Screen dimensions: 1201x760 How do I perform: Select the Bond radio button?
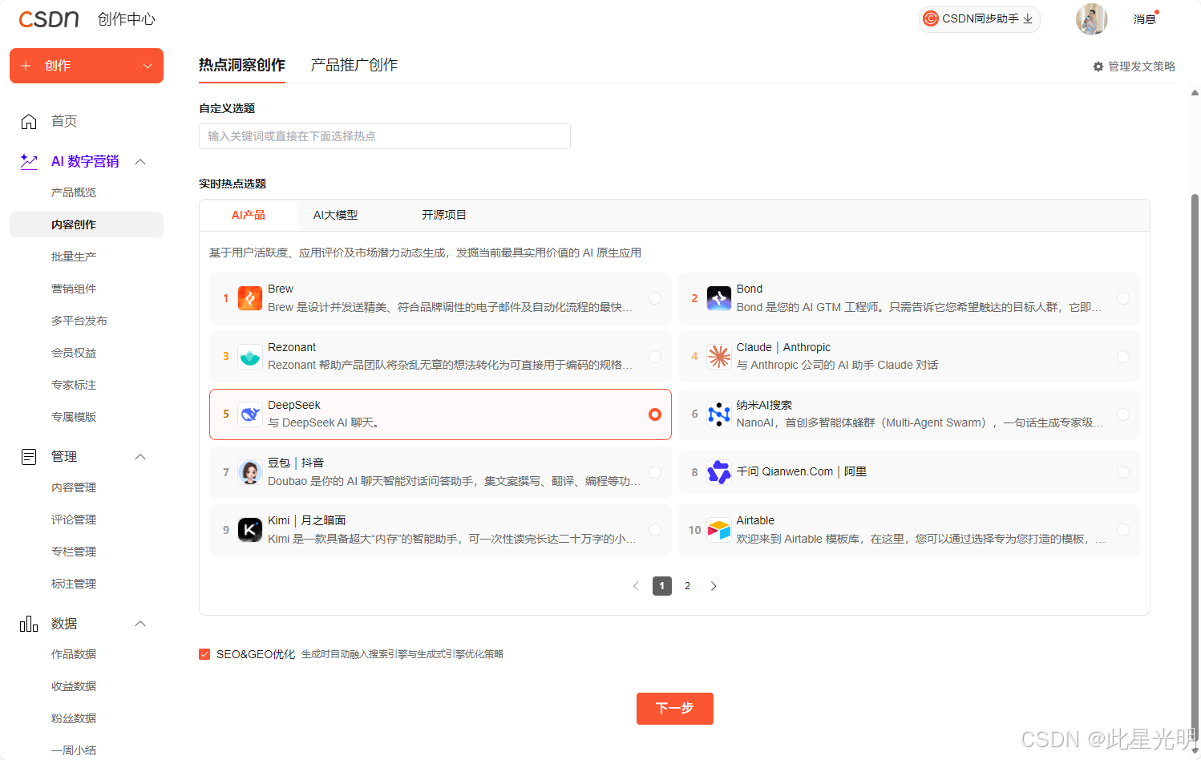click(x=1123, y=298)
